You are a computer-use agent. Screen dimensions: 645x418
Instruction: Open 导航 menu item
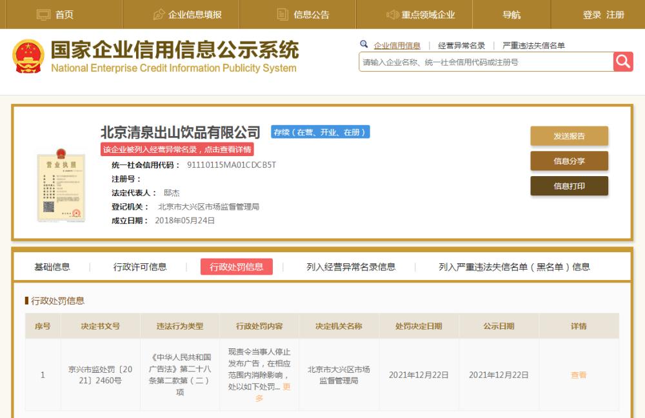coord(511,15)
